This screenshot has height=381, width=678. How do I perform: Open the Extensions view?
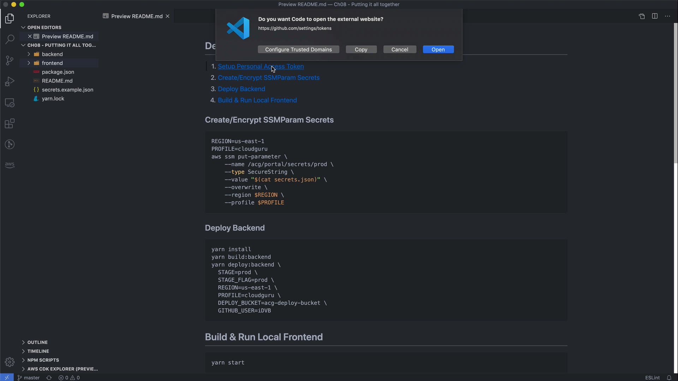10,123
